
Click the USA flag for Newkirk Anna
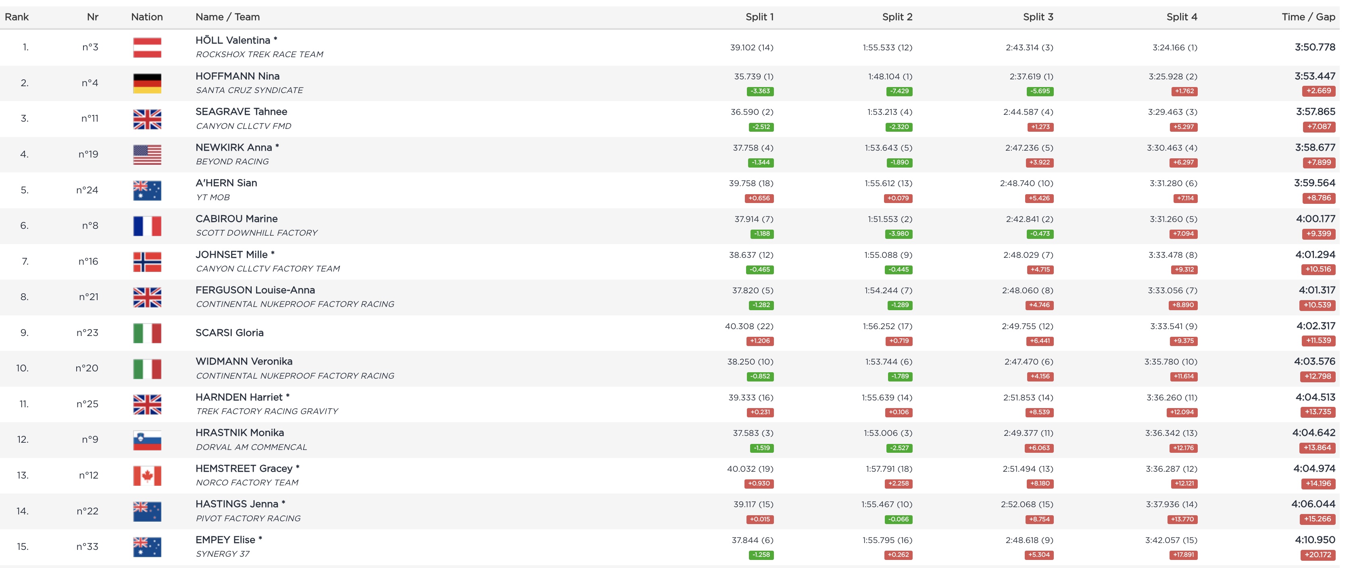coord(147,155)
